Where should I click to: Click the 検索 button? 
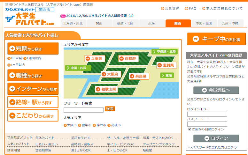[x=110, y=109]
